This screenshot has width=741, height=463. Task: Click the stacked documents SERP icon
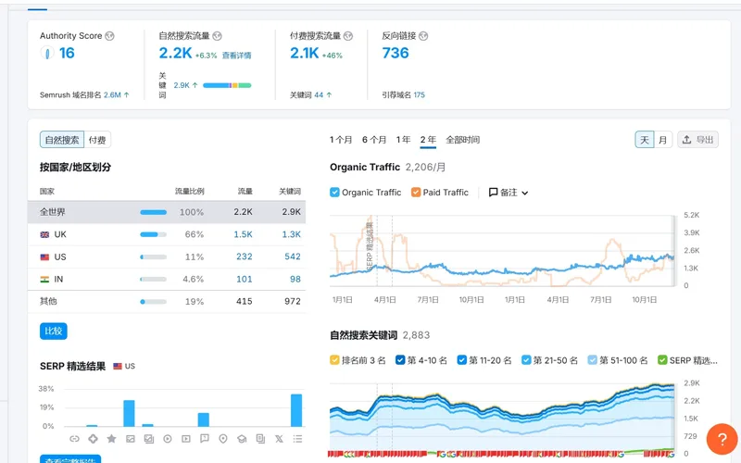pos(260,439)
